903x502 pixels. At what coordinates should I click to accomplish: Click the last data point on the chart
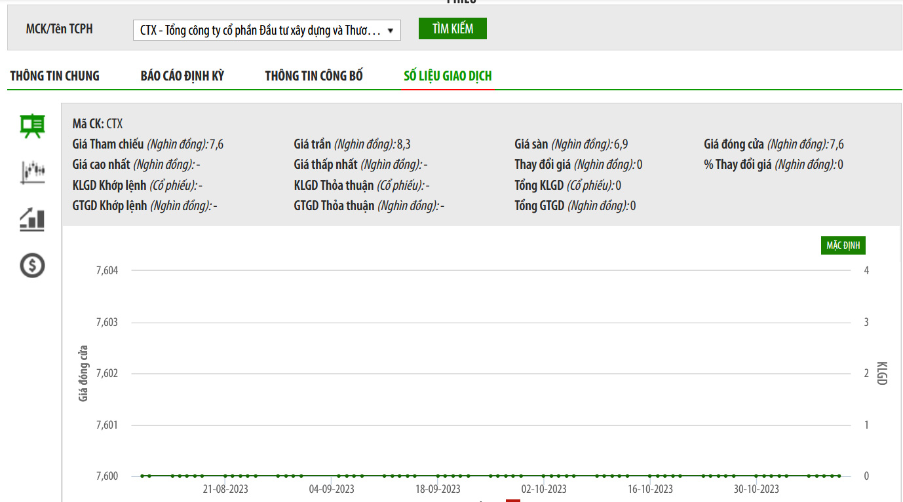[839, 476]
